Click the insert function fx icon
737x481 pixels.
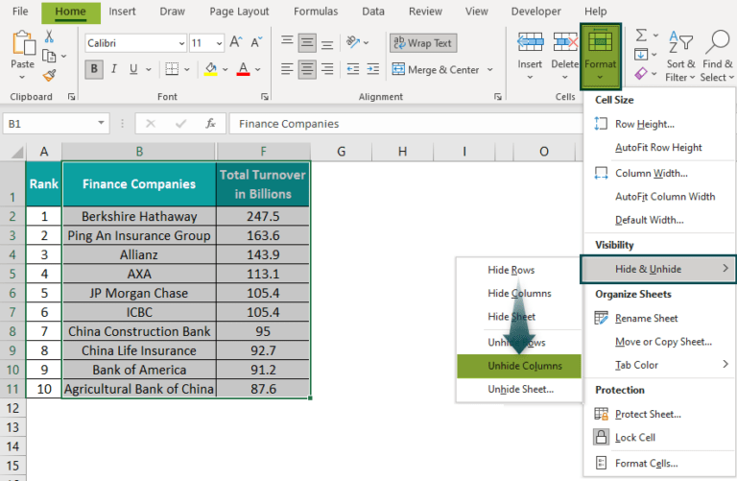coord(210,124)
